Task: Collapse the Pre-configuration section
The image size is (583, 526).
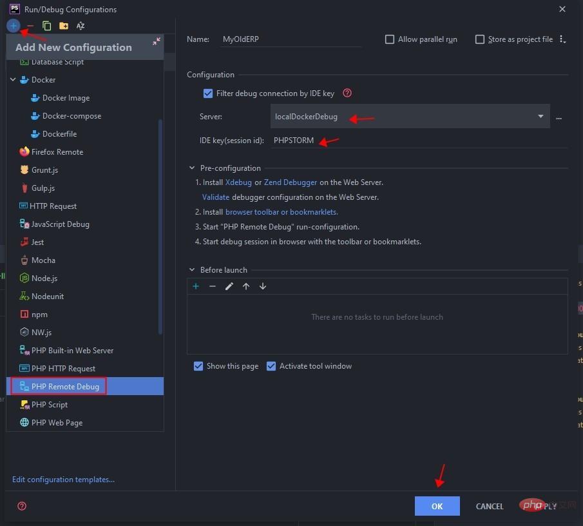Action: (x=192, y=168)
